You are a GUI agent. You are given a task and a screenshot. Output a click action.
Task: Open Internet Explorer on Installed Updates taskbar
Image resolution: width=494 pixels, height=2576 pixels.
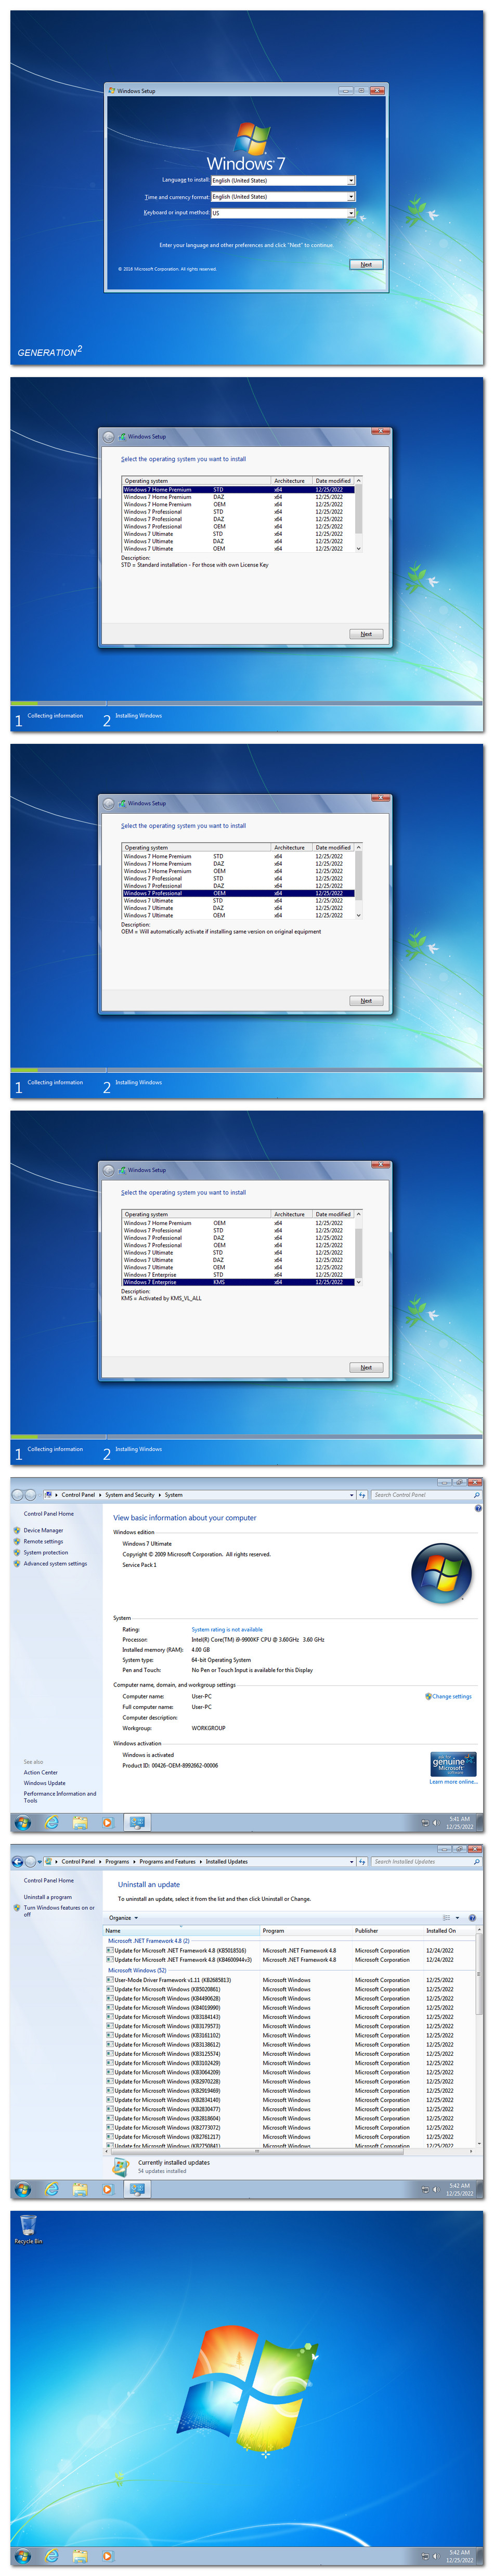pos(51,2189)
